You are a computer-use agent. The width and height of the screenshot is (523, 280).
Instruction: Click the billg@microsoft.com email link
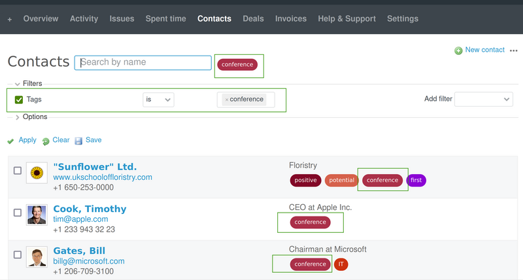[x=88, y=261]
